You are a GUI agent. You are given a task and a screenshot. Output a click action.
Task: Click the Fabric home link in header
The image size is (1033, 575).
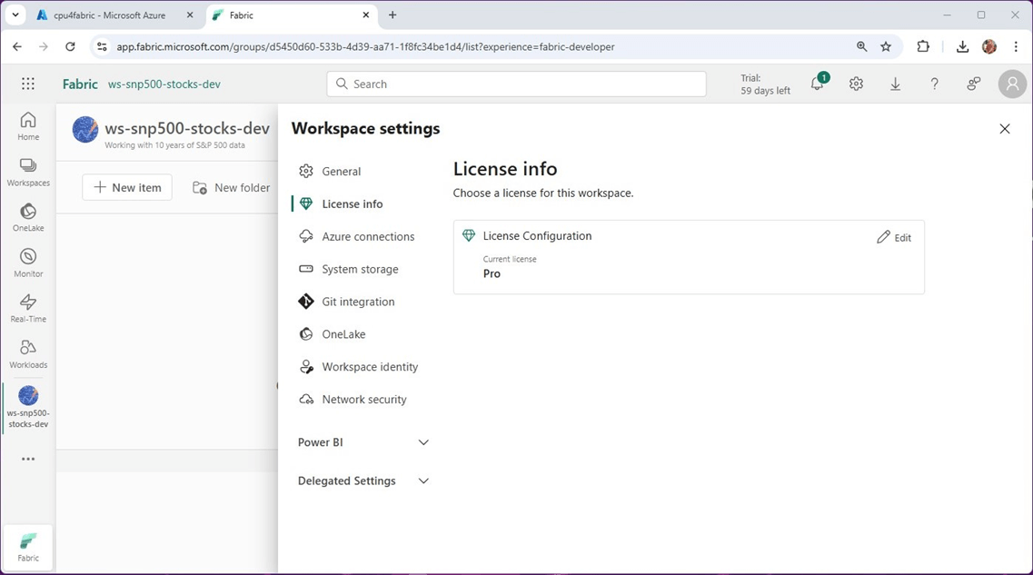pyautogui.click(x=80, y=84)
